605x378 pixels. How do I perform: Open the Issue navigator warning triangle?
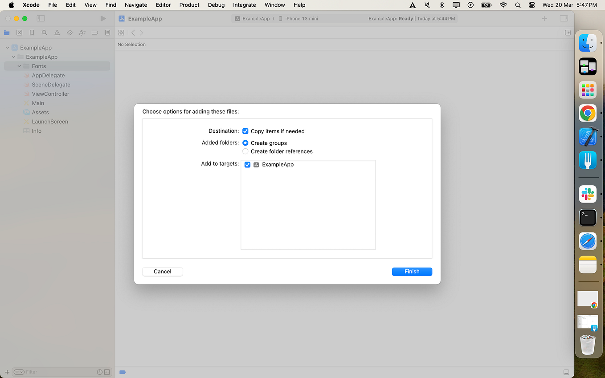[x=57, y=32]
